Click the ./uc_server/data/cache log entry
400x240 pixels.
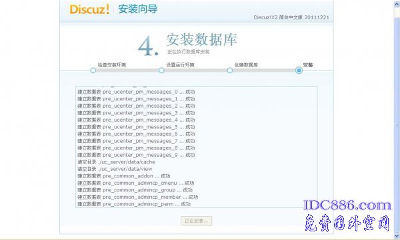point(116,162)
